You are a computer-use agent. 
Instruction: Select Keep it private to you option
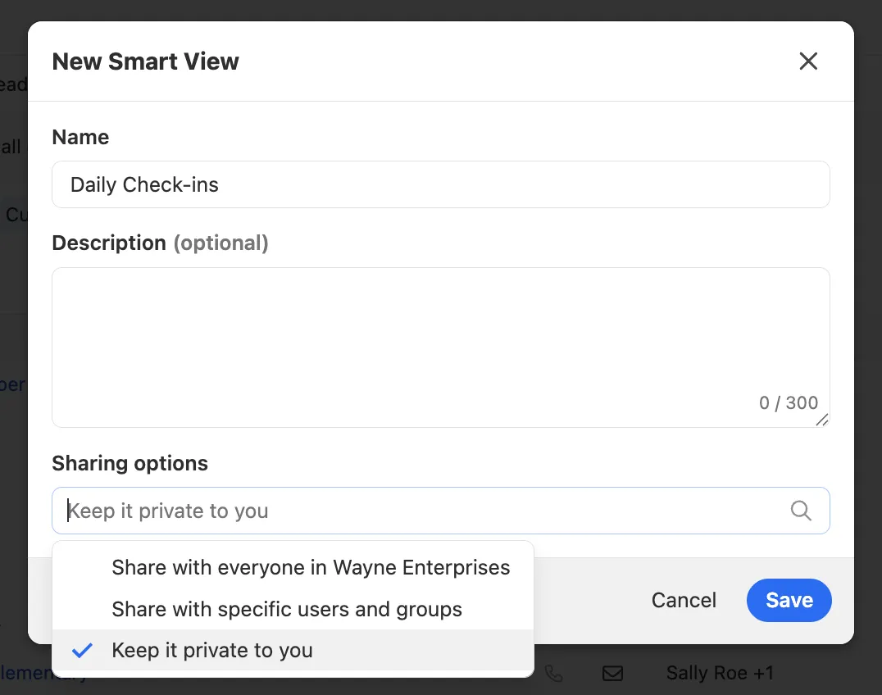(x=293, y=650)
